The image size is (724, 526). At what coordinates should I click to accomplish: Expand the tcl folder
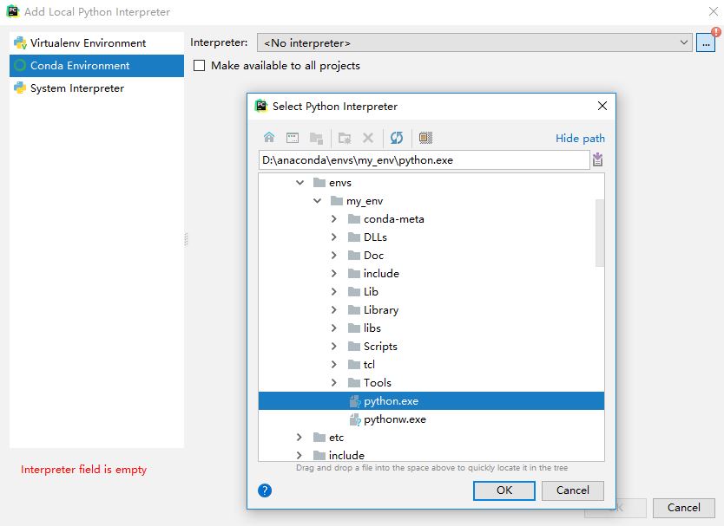coord(334,364)
